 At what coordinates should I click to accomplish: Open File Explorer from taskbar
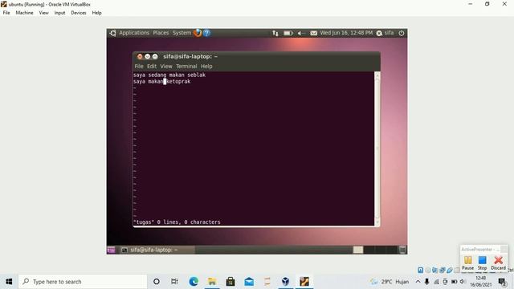[212, 282]
